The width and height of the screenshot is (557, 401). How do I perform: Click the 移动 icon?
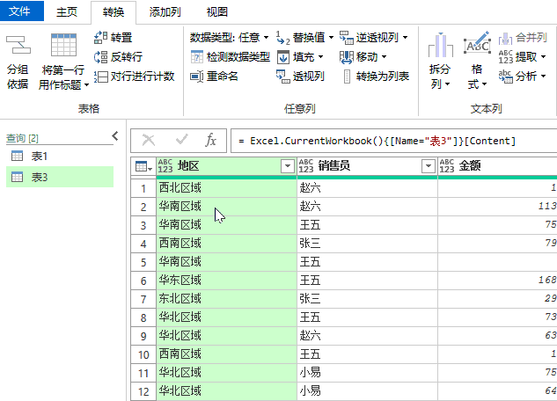347,57
